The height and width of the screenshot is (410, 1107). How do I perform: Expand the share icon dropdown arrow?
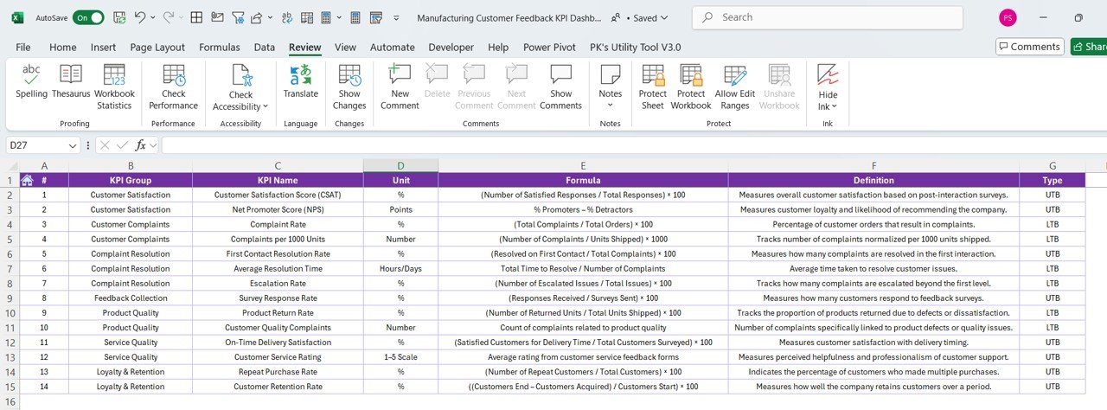click(x=271, y=17)
